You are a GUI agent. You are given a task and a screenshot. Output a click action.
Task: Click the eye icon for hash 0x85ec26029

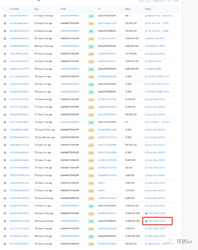coord(5,183)
